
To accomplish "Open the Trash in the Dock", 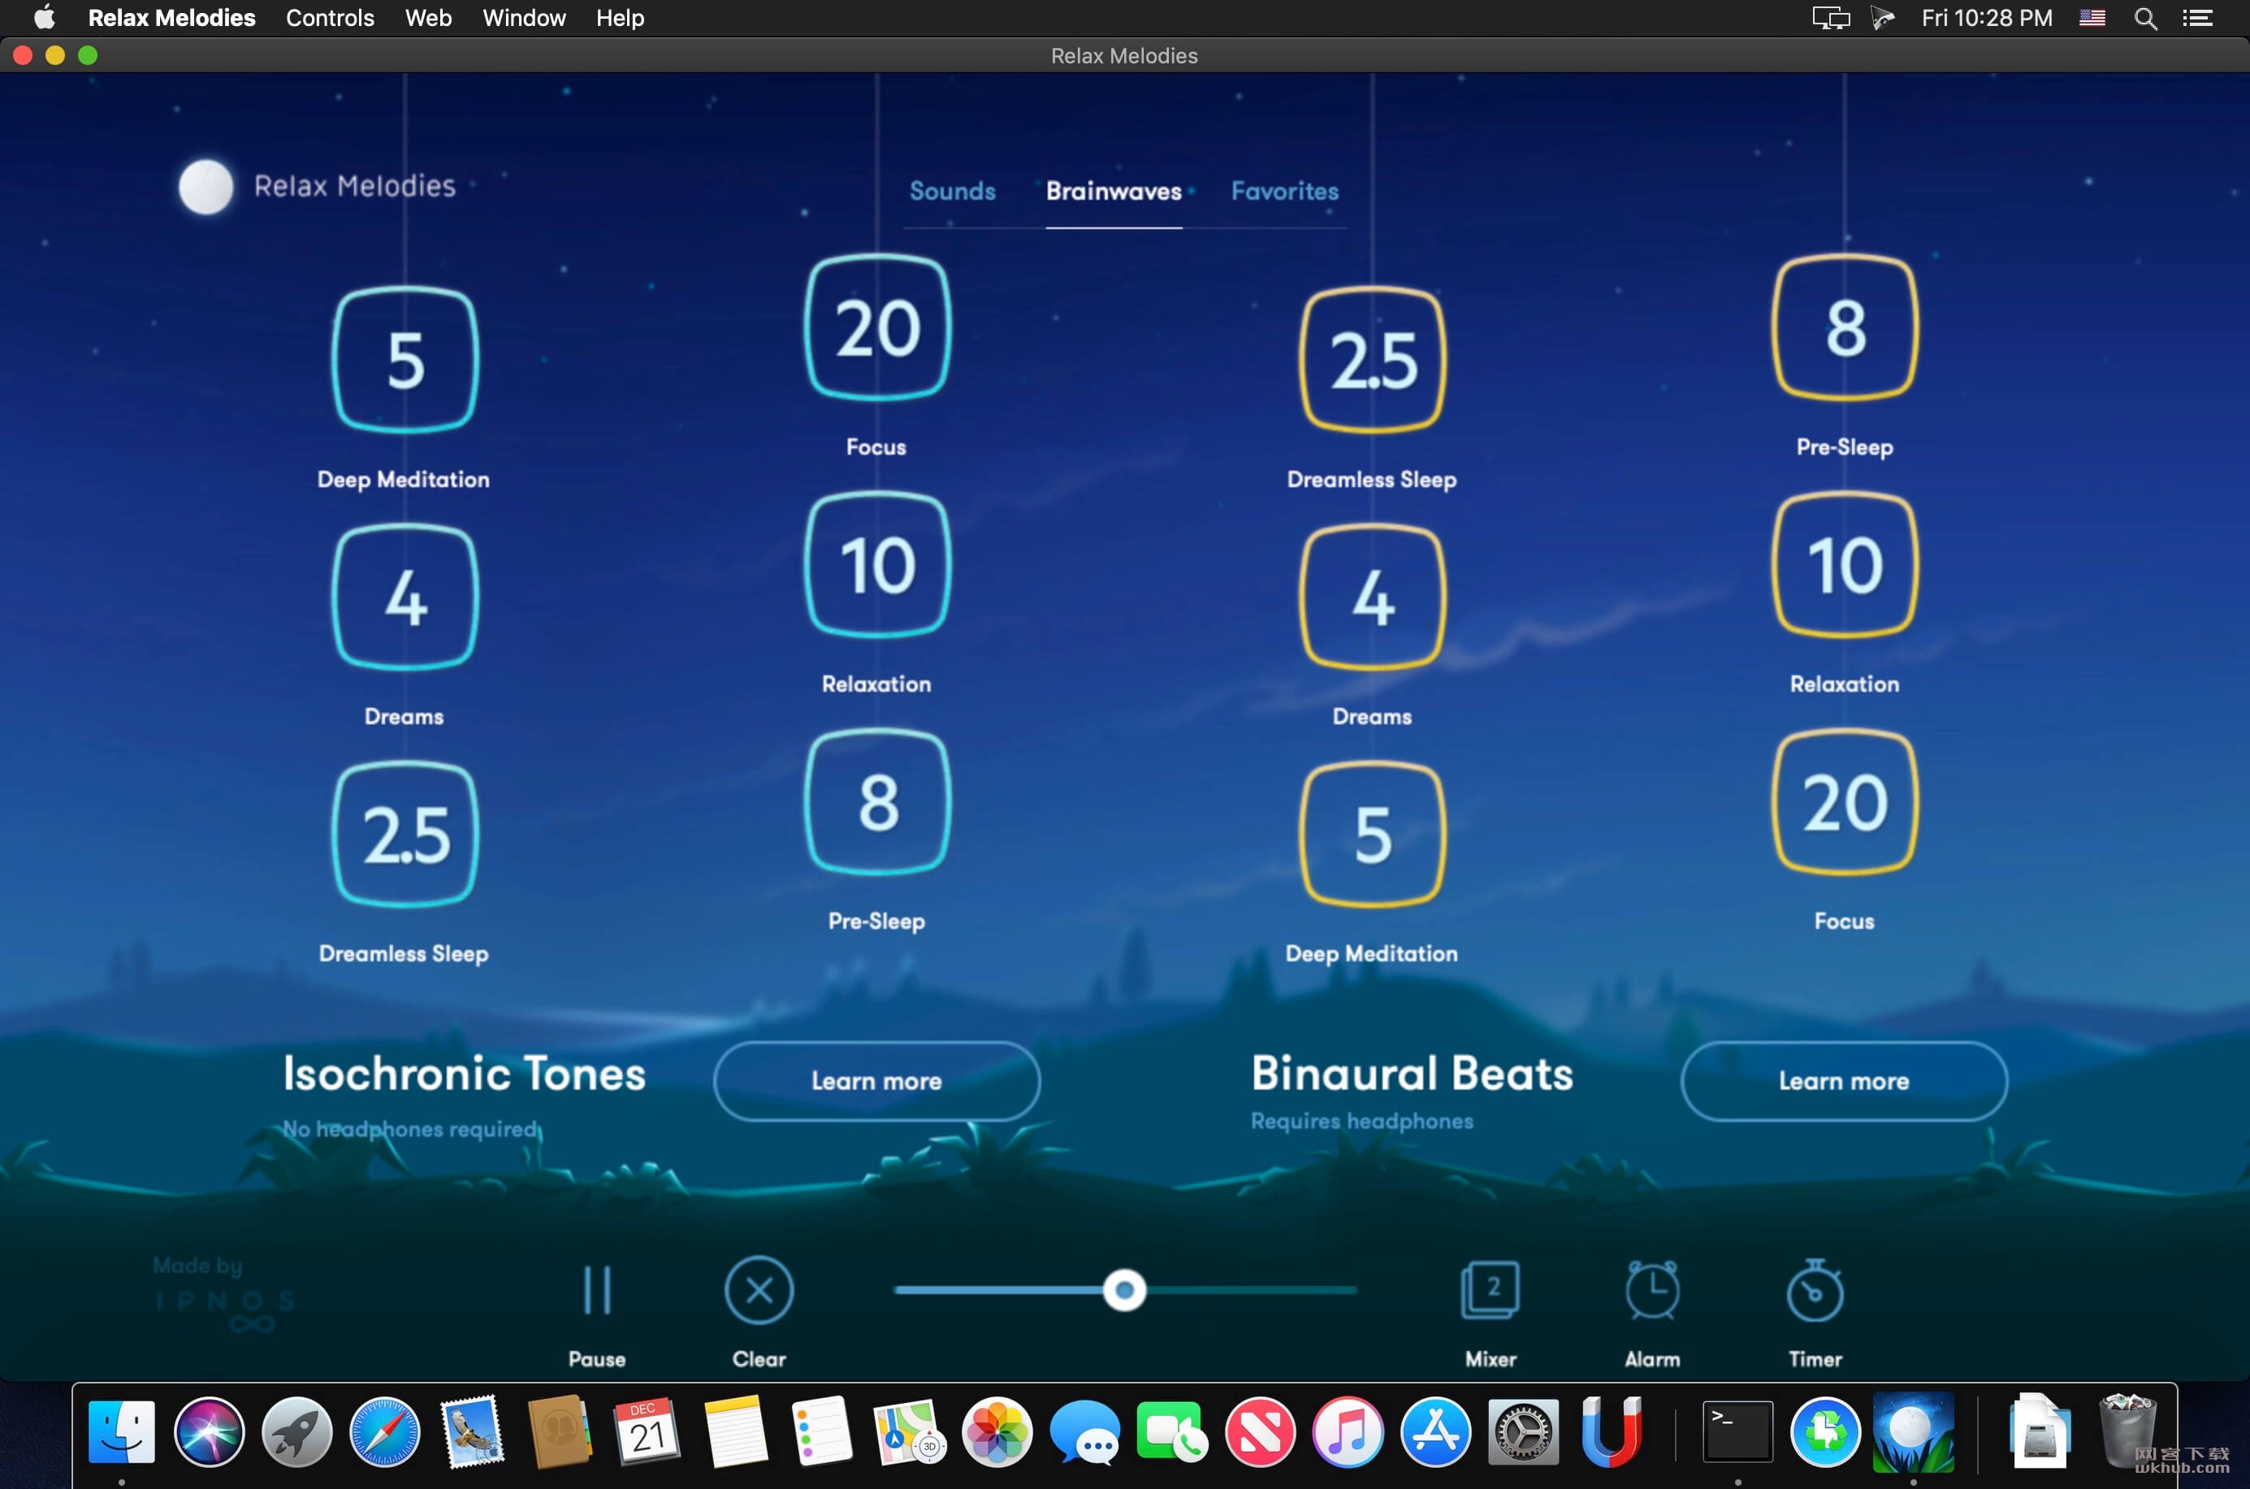I will click(2127, 1432).
